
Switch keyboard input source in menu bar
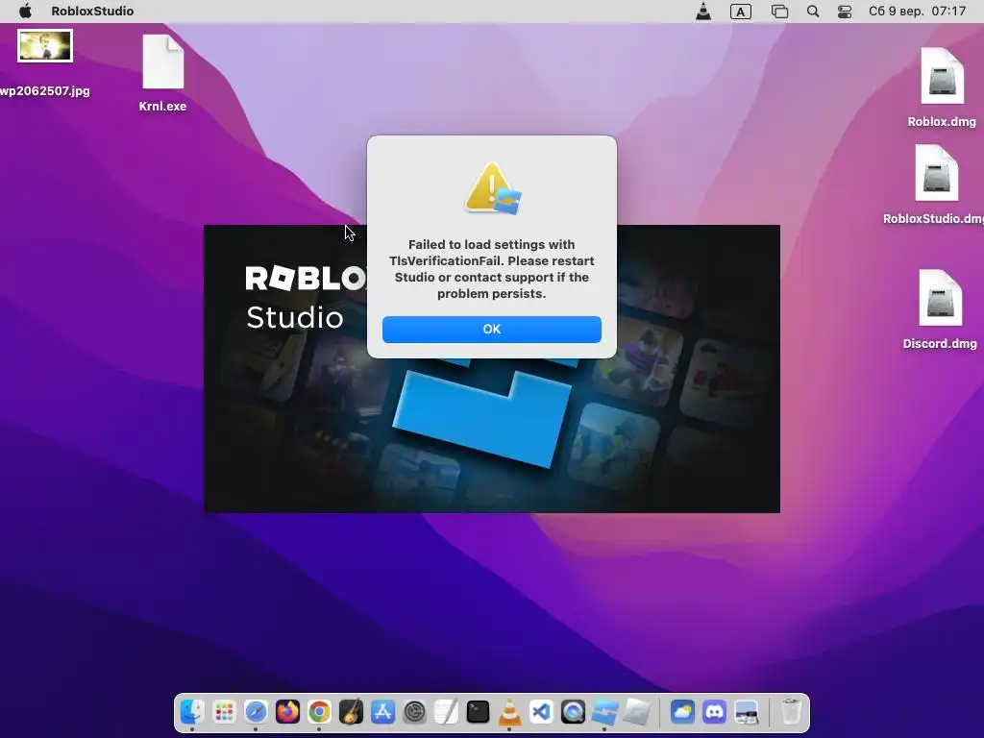point(741,12)
